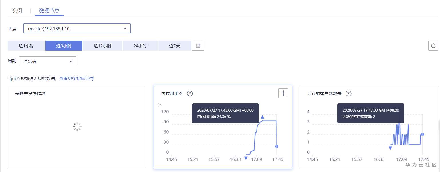
Task: Click the loading spinner in 每秒并发操作数 panel
Action: pyautogui.click(x=77, y=127)
